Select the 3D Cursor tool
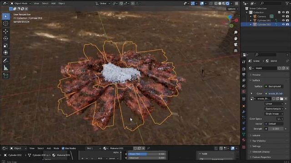This screenshot has height=163, width=291. 5,24
